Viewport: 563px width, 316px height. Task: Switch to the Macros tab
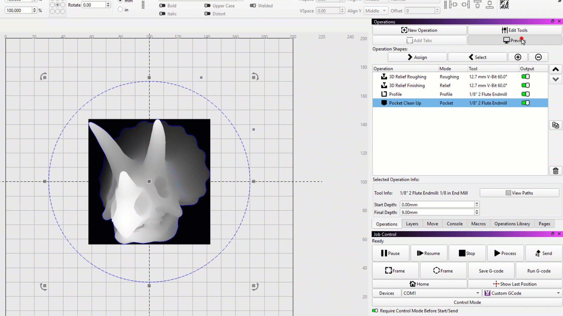click(x=478, y=224)
